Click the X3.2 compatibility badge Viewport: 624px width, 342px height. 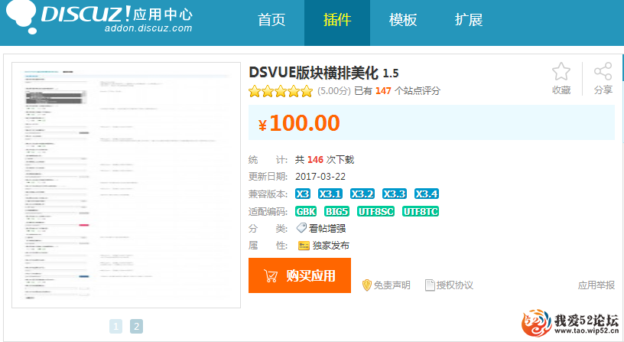[362, 194]
